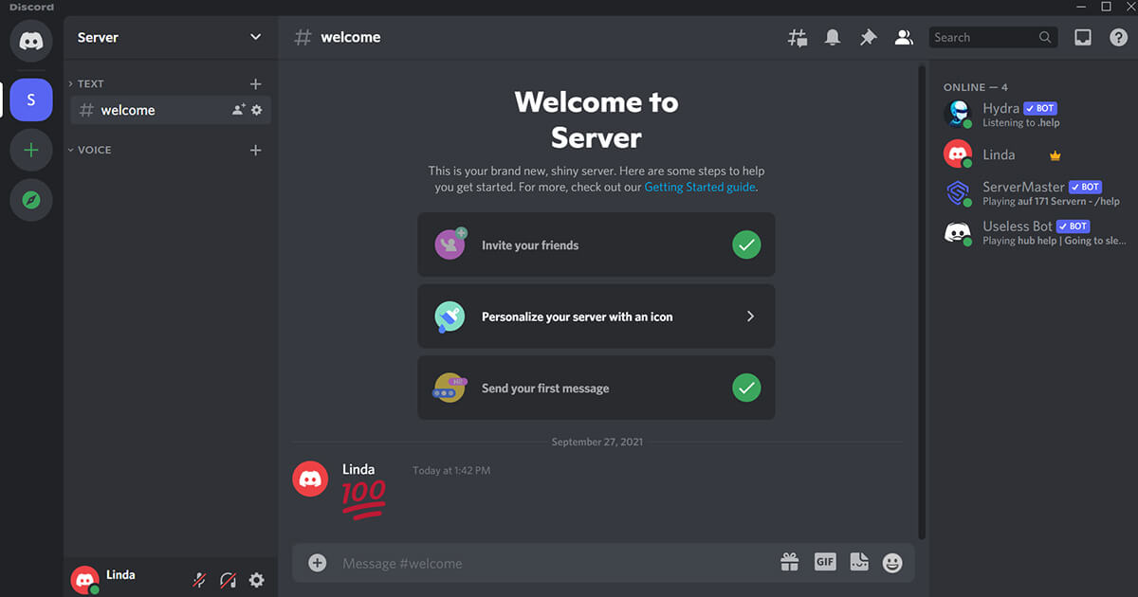
Task: Open the Getting Started guide link
Action: (x=699, y=187)
